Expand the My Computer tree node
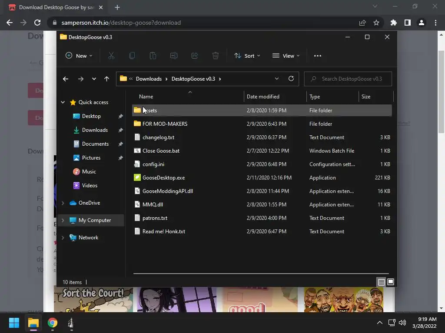 63,220
